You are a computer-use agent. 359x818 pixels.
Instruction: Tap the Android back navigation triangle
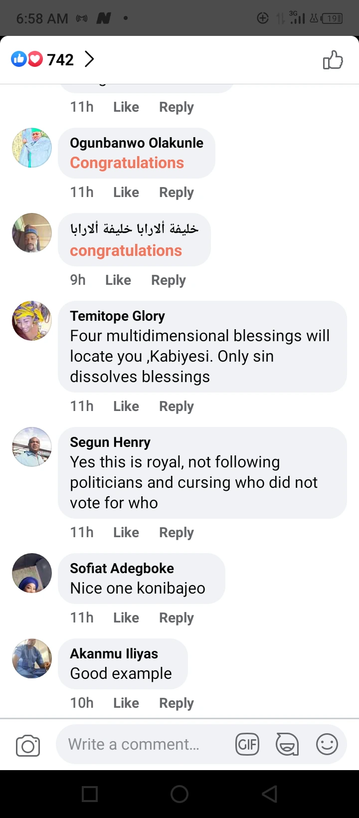coord(269,794)
